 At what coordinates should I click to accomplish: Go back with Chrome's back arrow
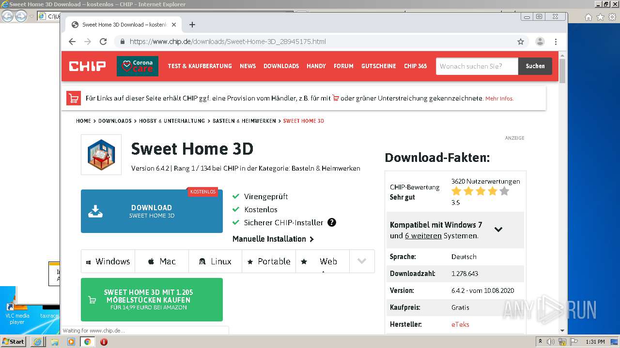(x=72, y=42)
